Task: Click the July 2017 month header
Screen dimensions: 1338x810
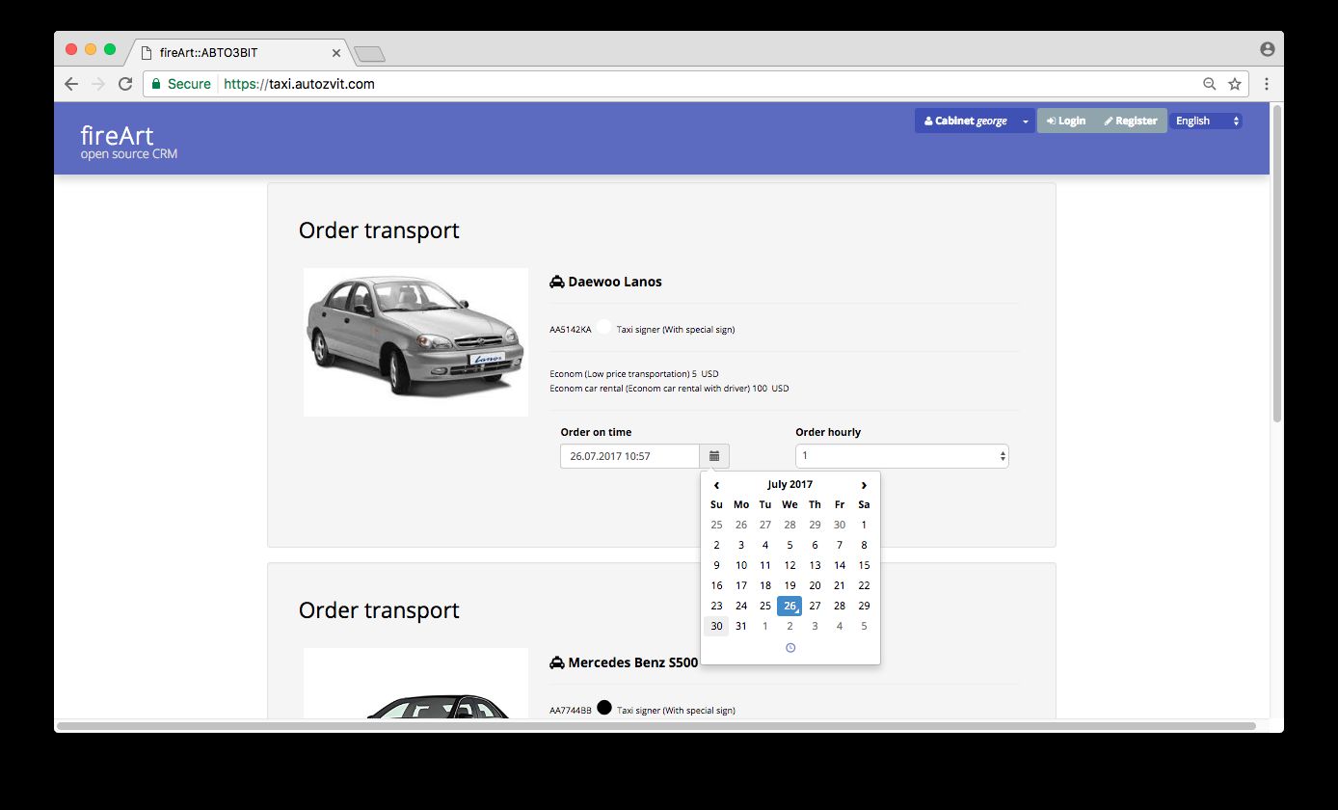Action: tap(789, 485)
